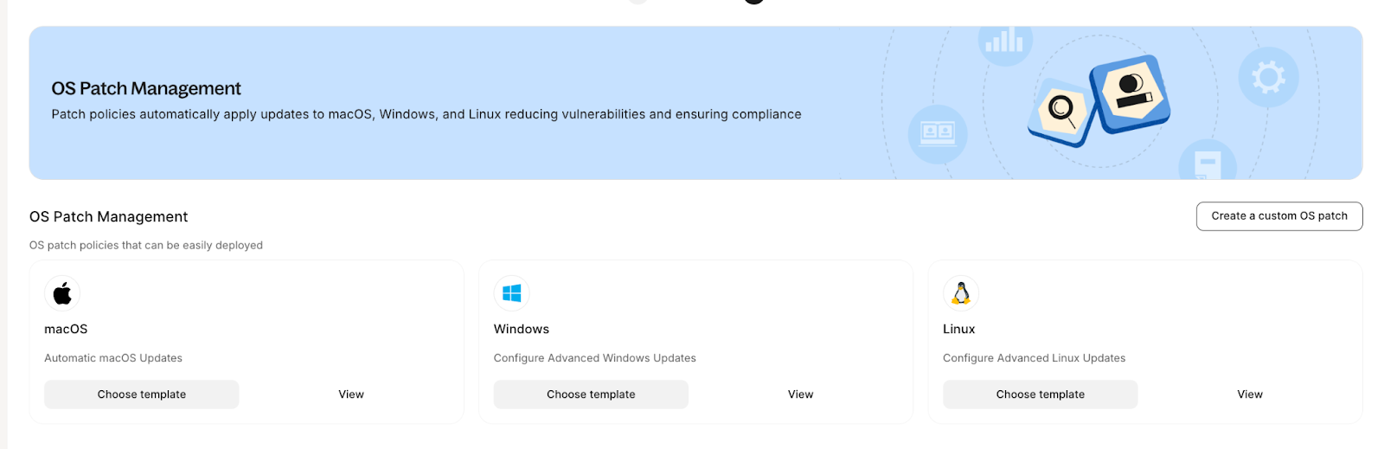Screen dimensions: 1384x449
Task: Select the Windows card title
Action: point(522,330)
